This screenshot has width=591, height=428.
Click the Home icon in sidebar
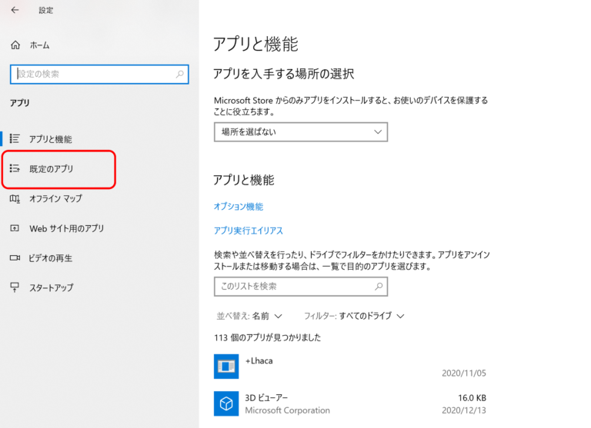tap(15, 45)
